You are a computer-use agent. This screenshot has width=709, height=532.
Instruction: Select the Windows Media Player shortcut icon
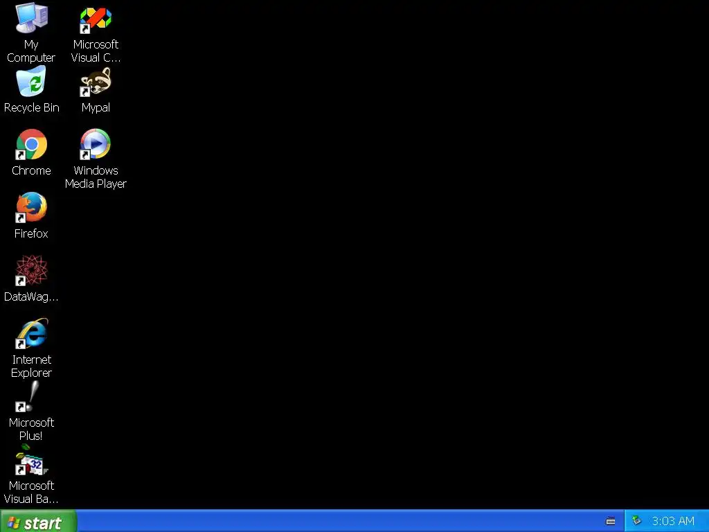pos(96,144)
